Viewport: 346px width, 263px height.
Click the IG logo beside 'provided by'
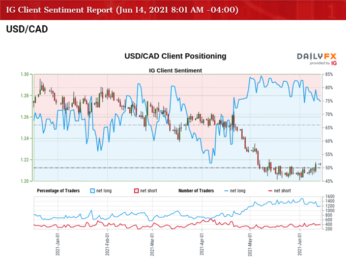pos(334,63)
